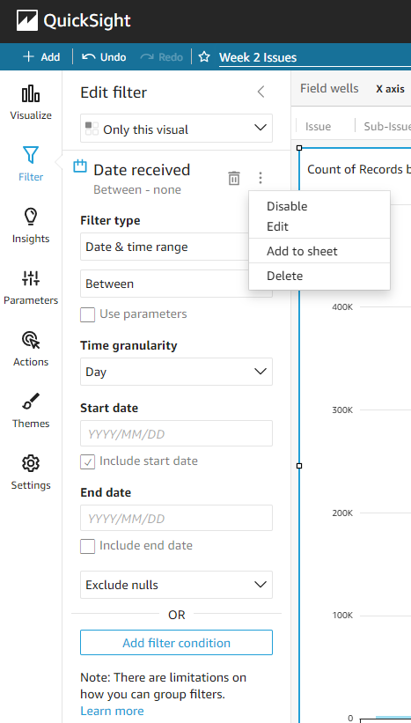Open the Date & time range dropdown
Viewport: 411px width, 723px height.
[x=165, y=247]
